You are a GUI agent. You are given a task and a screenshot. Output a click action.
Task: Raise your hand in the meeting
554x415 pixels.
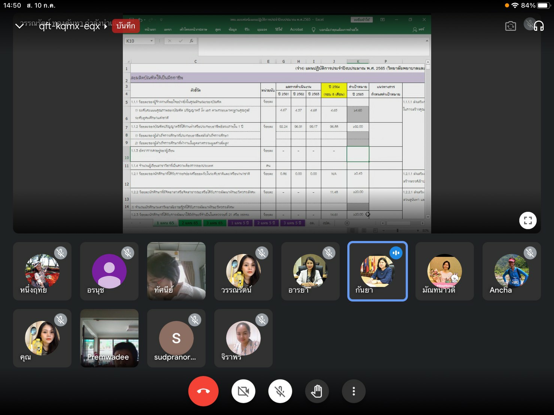317,391
